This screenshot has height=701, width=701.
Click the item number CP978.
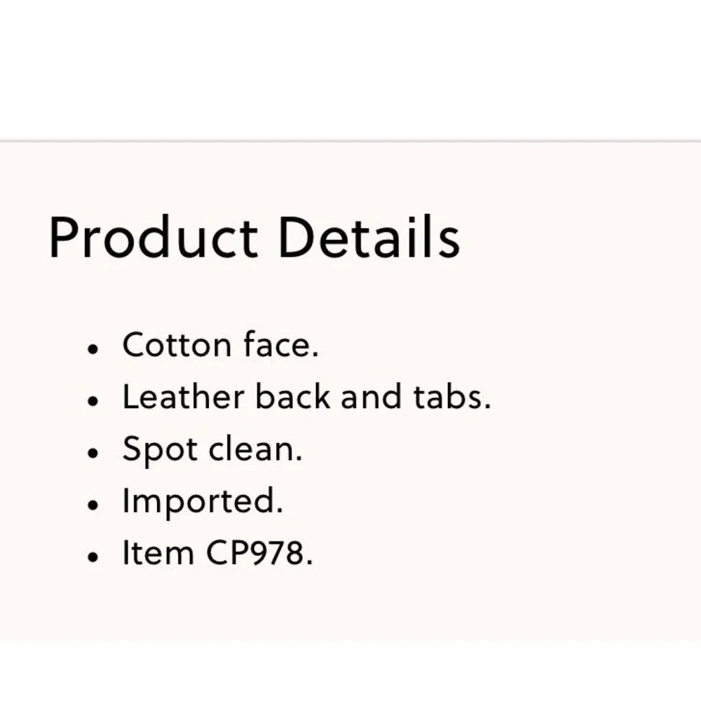(x=259, y=553)
